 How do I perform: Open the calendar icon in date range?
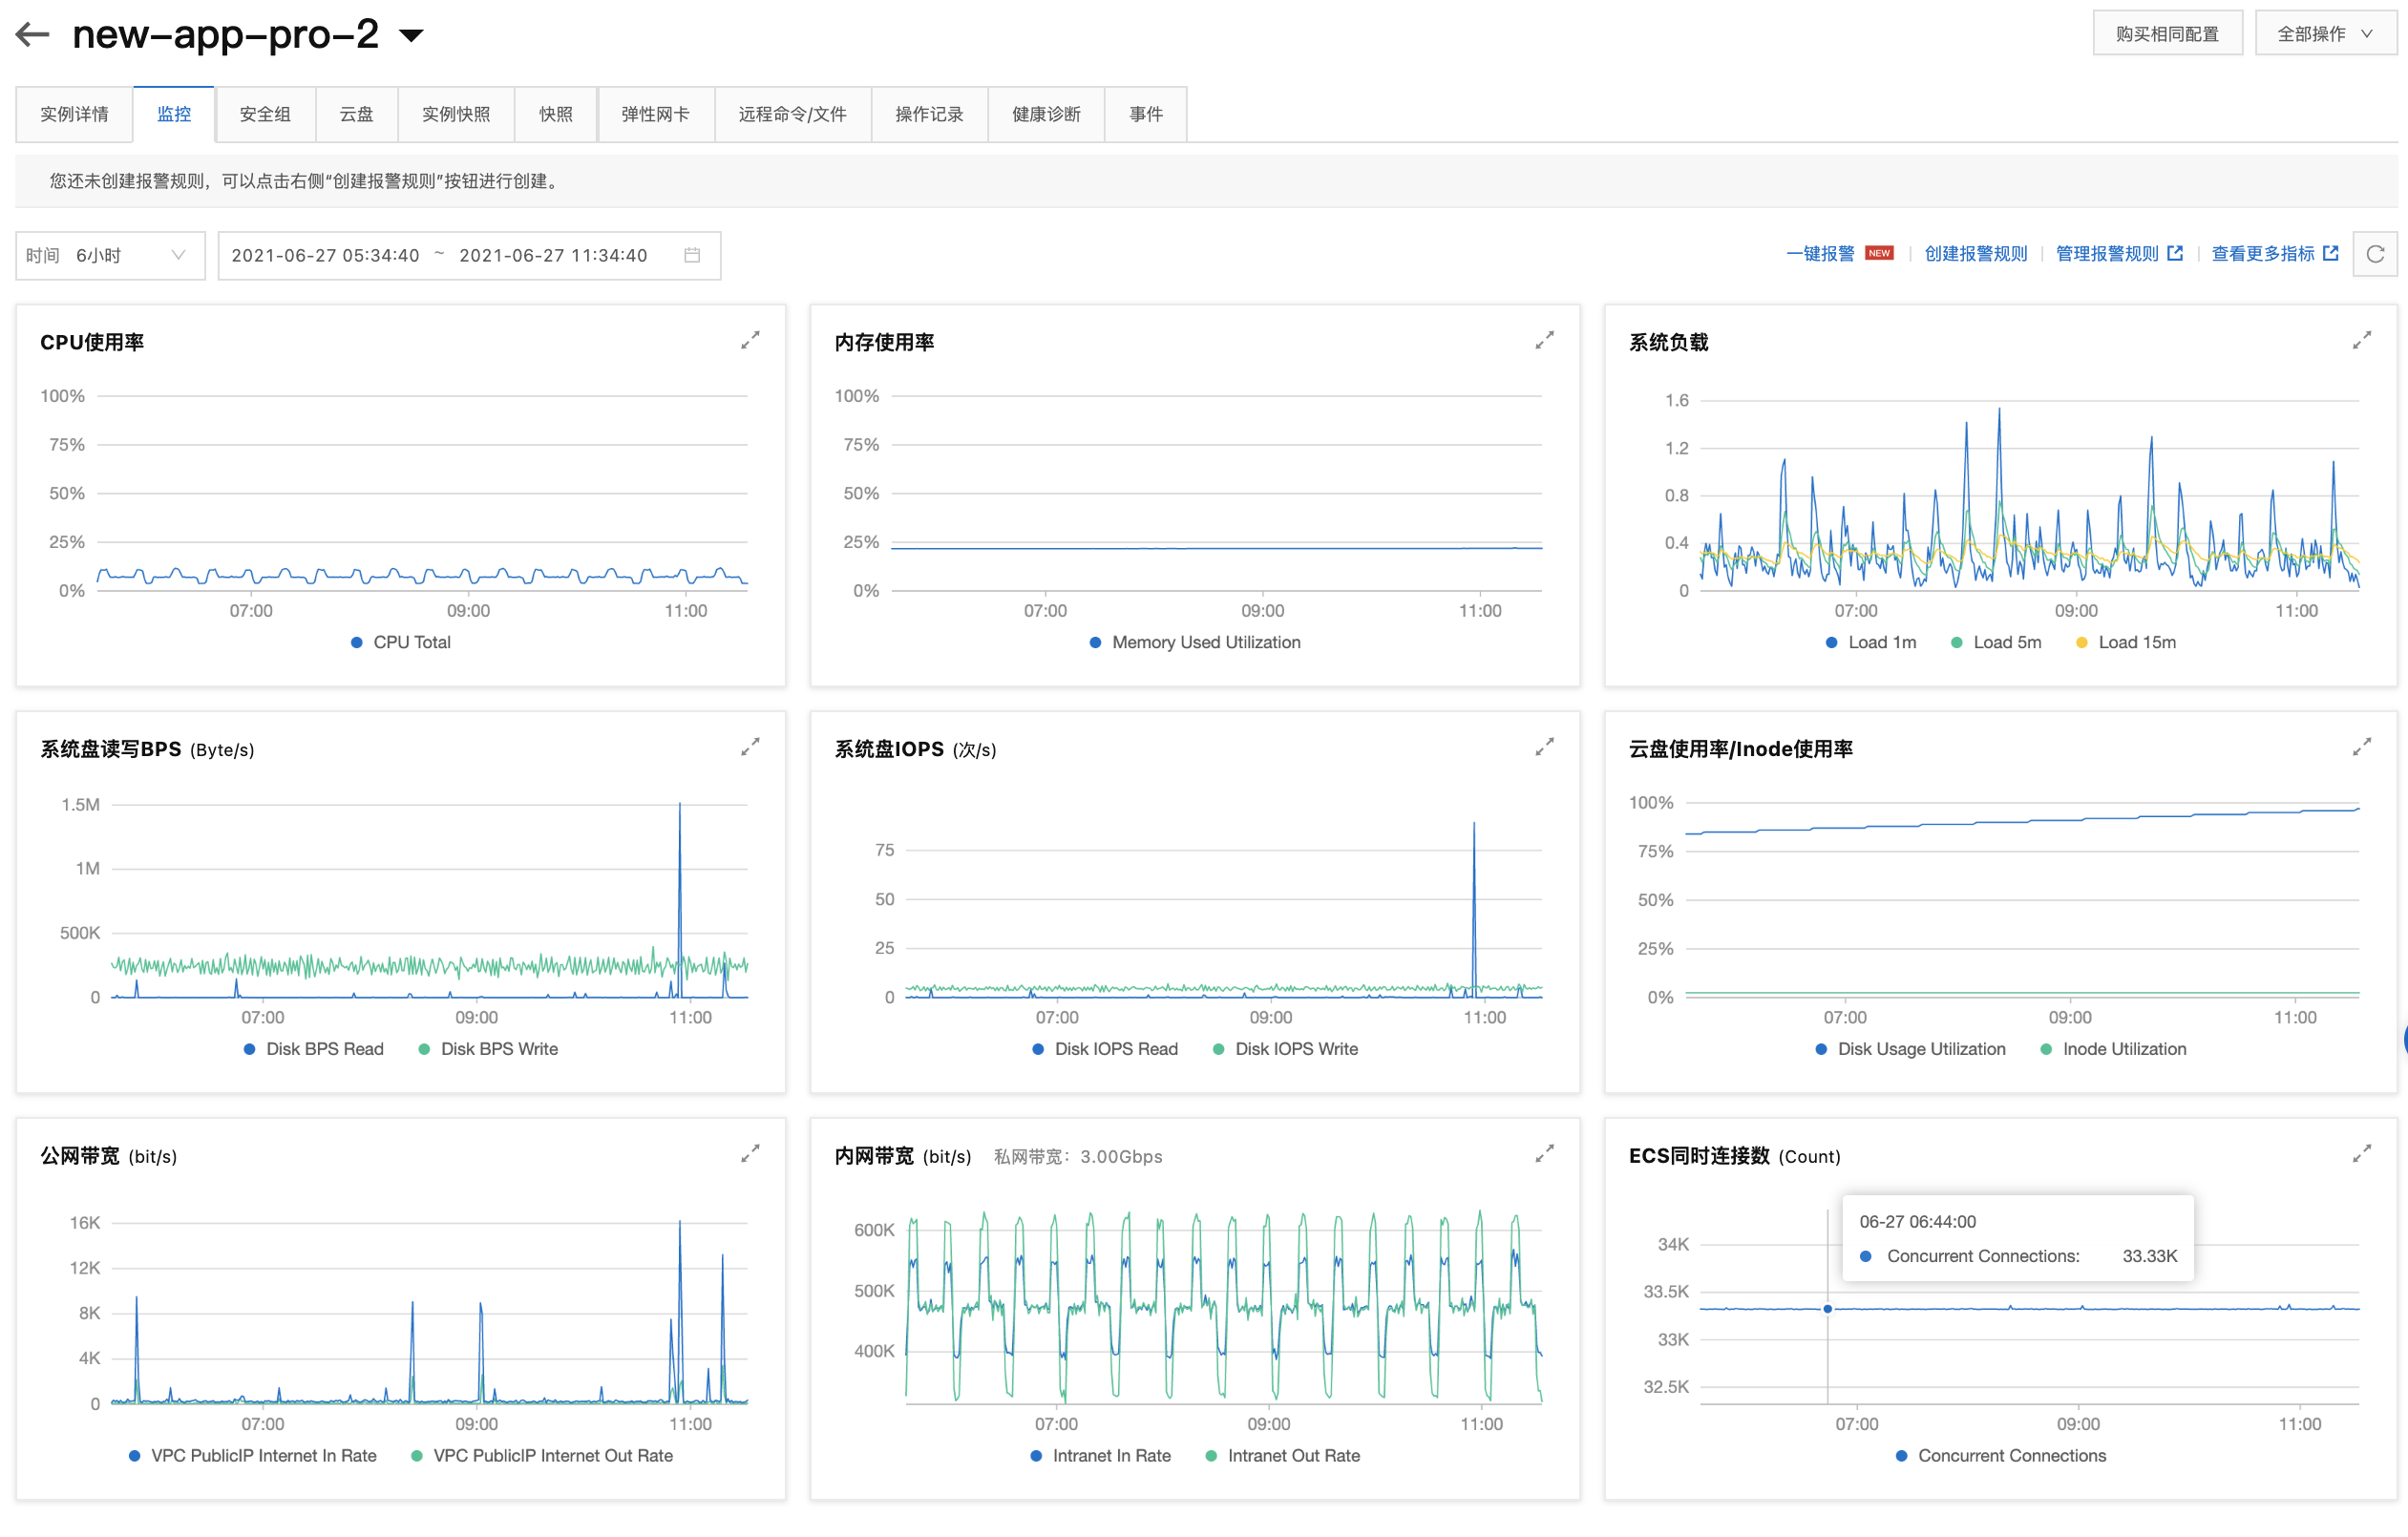pyautogui.click(x=692, y=255)
